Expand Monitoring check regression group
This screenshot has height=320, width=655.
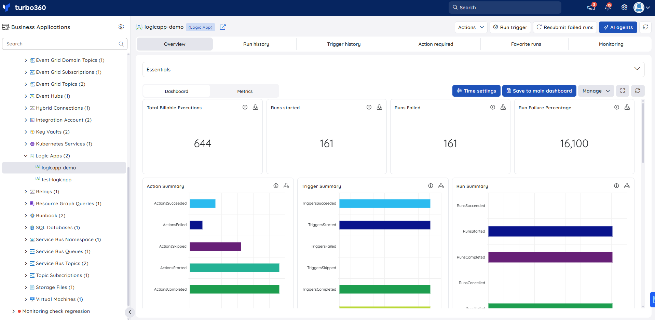click(x=13, y=311)
